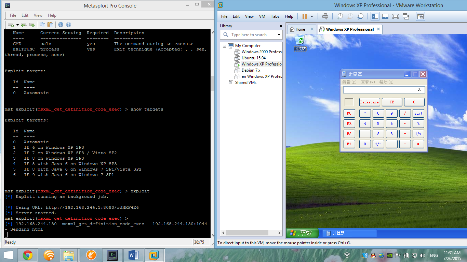Open new console tab in Metasploit toolbar
The height and width of the screenshot is (262, 467).
coord(11,25)
